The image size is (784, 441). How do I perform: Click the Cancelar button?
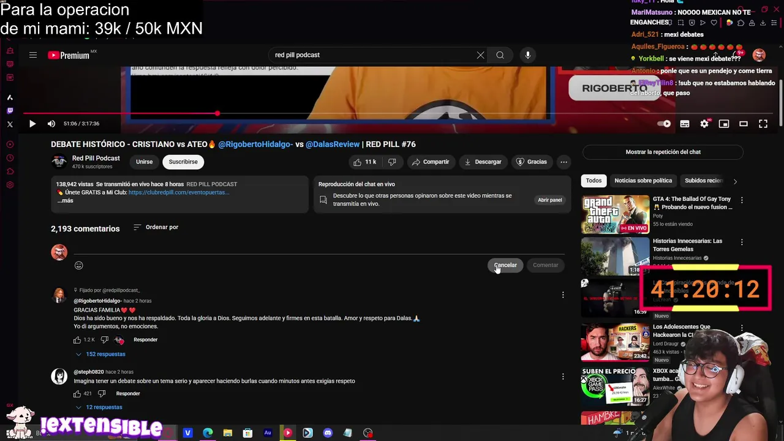[506, 265]
